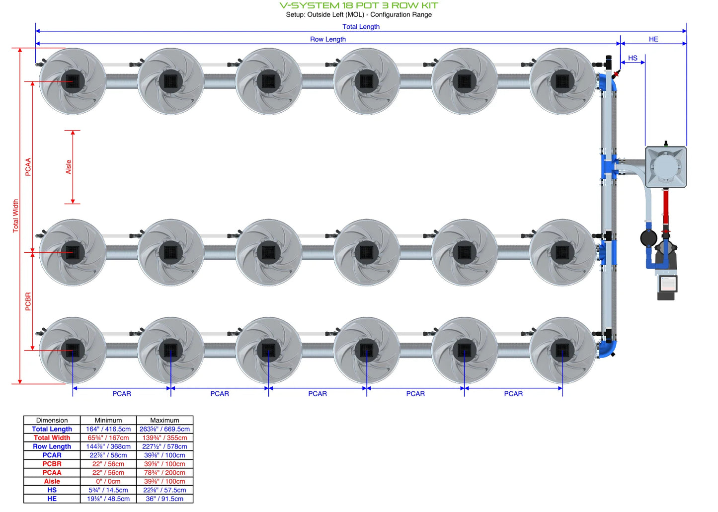
Task: Click the Aisle minimum 0" / 0cm cell
Action: click(x=108, y=481)
